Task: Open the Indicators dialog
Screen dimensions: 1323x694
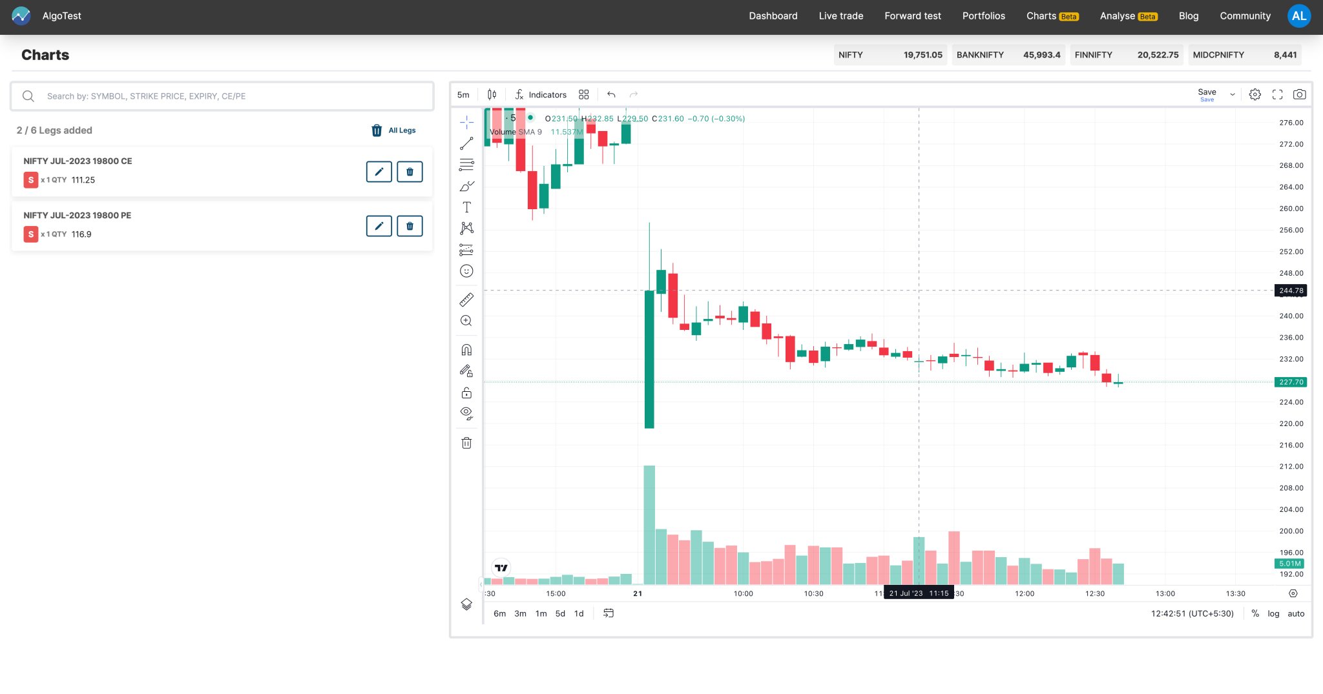Action: (x=541, y=95)
